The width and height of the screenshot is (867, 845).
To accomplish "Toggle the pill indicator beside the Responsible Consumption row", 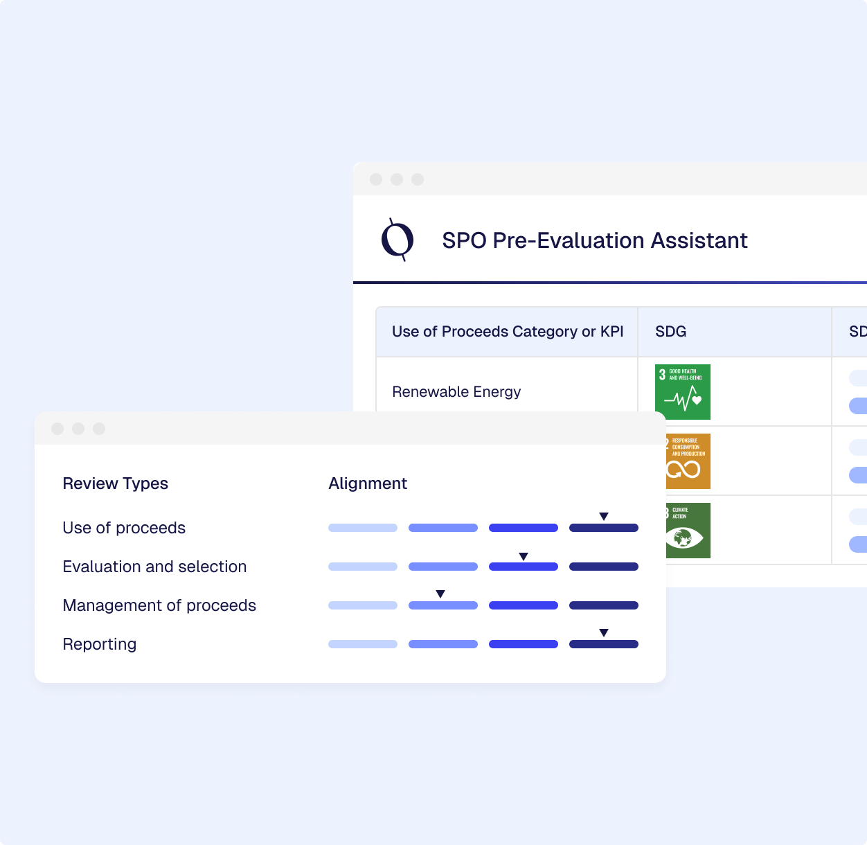I will 859,476.
